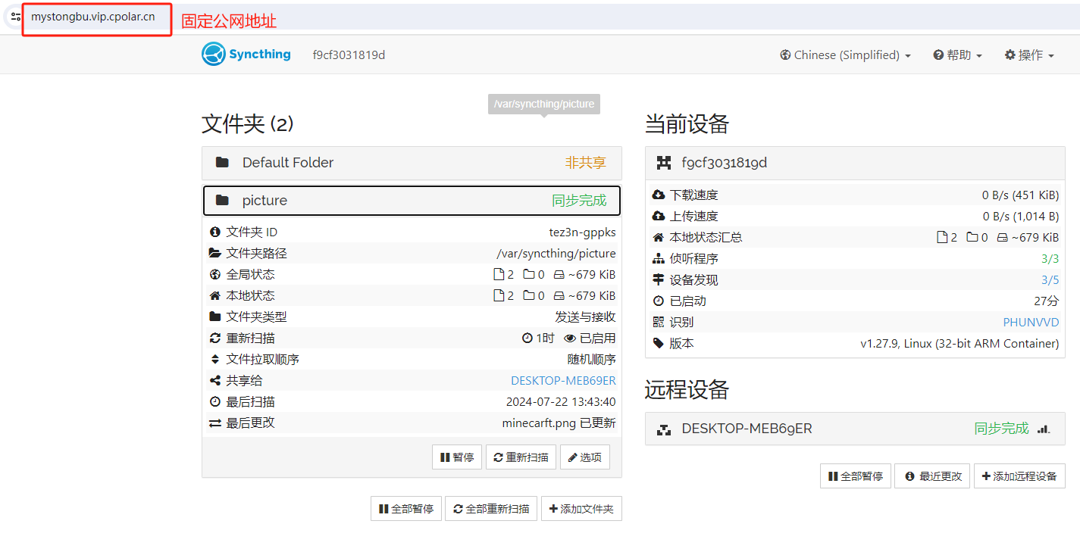This screenshot has height=549, width=1080.
Task: Expand the f9cf3031819d current device panel
Action: coord(855,163)
